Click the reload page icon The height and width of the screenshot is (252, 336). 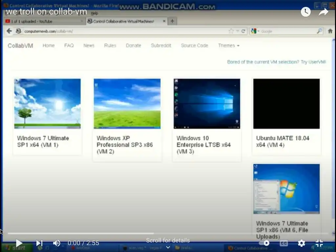[x=243, y=31]
